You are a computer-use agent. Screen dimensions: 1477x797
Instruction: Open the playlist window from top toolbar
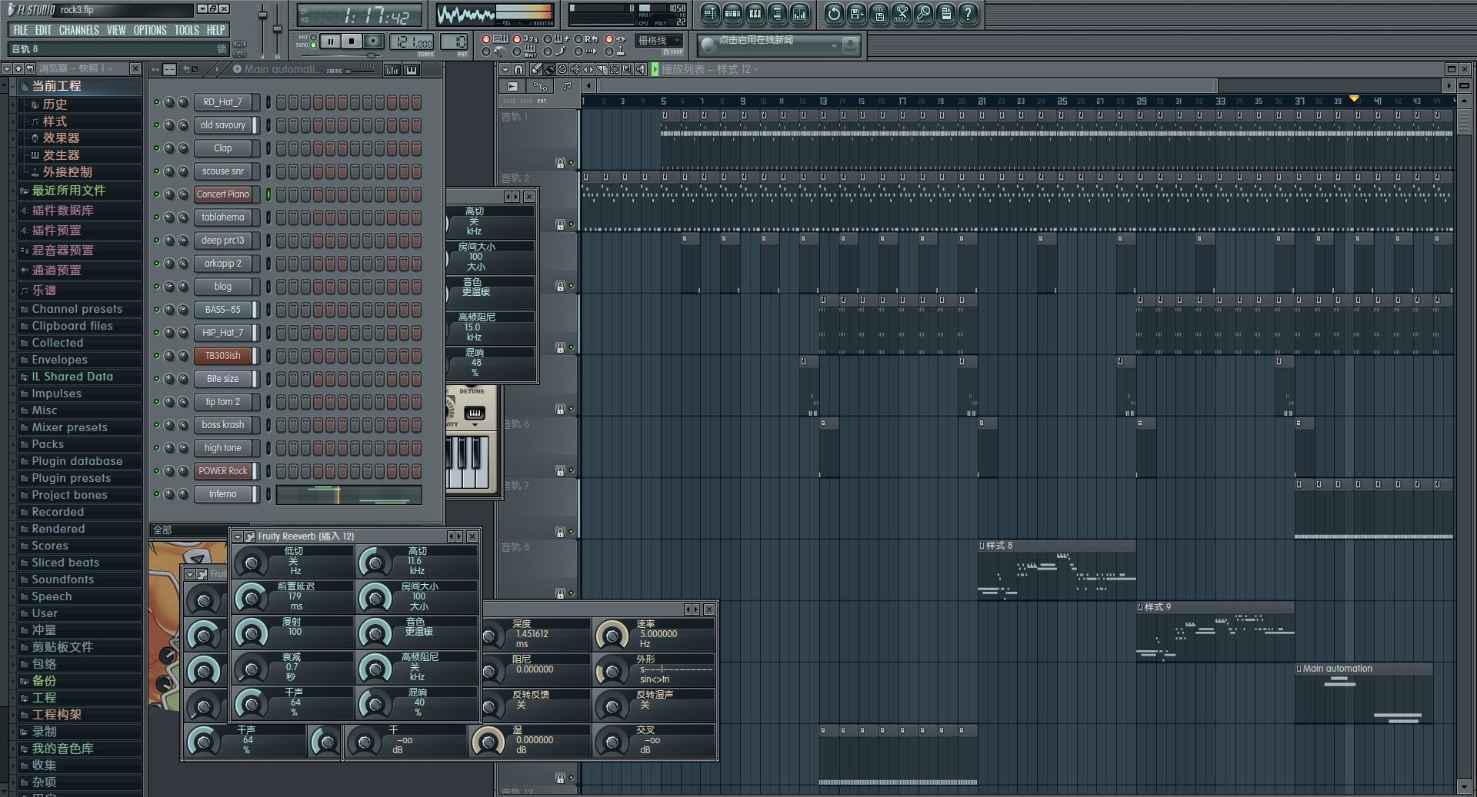pos(710,13)
